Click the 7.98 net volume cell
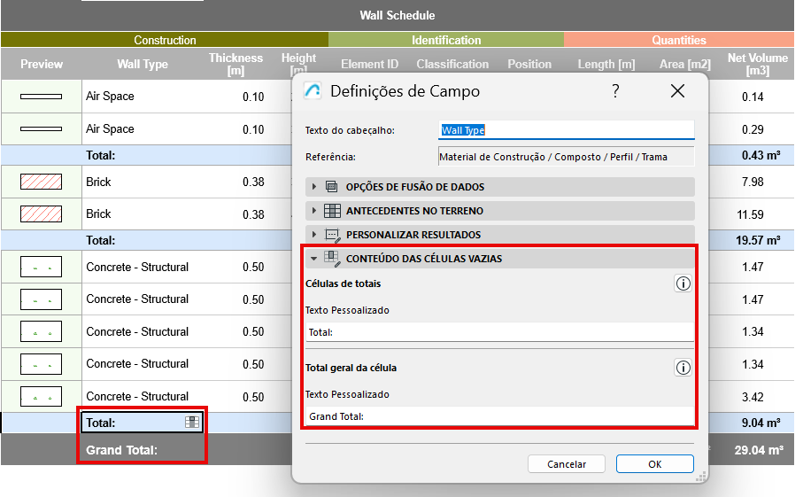 [x=753, y=182]
